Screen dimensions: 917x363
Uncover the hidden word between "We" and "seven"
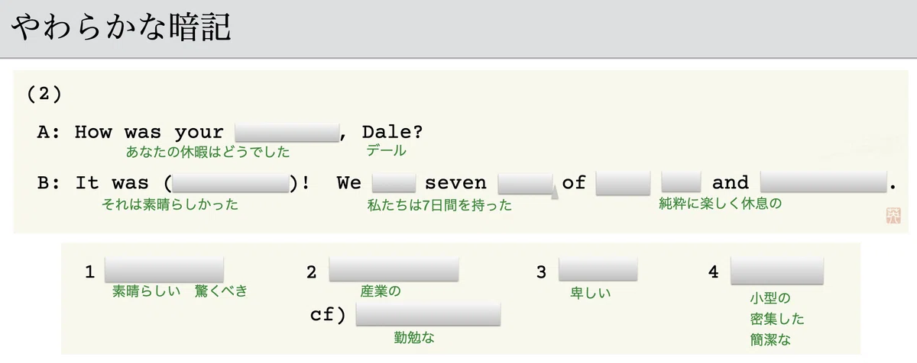tap(394, 183)
